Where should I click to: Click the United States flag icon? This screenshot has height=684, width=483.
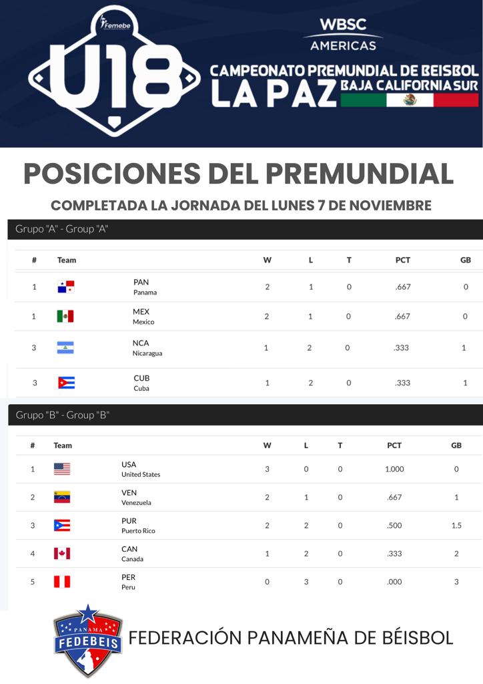point(62,469)
